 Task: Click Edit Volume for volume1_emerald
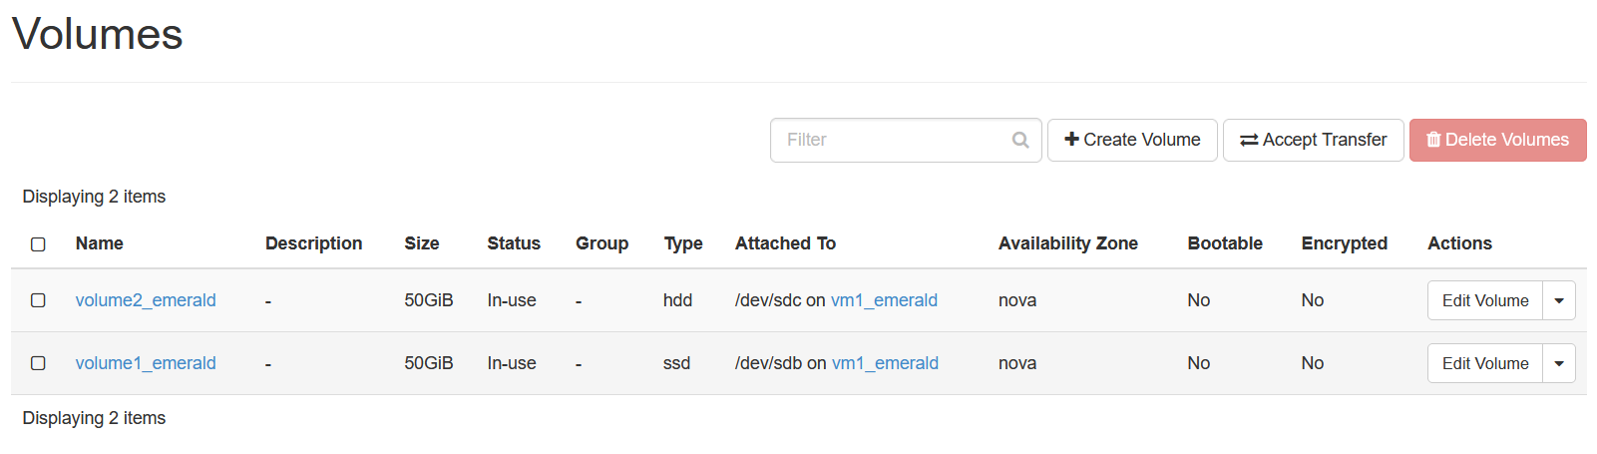pyautogui.click(x=1485, y=363)
